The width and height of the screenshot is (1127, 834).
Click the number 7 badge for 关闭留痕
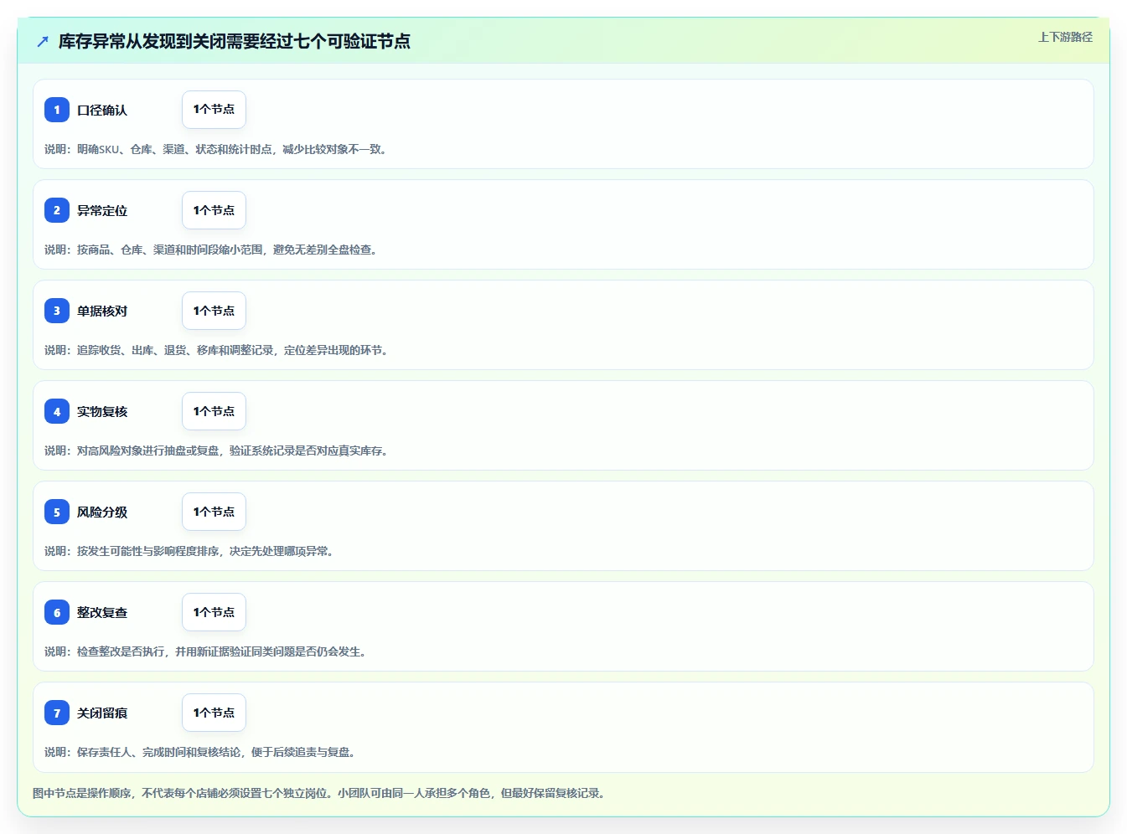click(x=57, y=713)
